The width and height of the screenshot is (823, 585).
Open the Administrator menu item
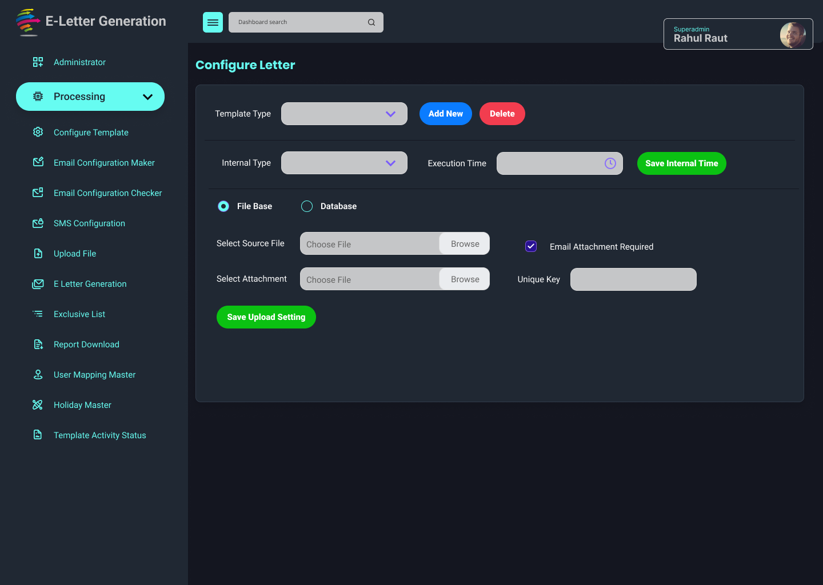click(x=79, y=62)
